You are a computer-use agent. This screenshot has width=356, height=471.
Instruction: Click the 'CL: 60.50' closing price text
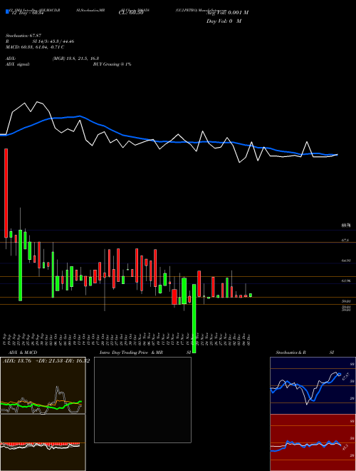(132, 14)
